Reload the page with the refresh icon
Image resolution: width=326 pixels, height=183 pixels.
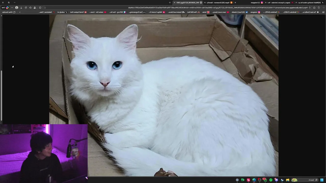319,8
